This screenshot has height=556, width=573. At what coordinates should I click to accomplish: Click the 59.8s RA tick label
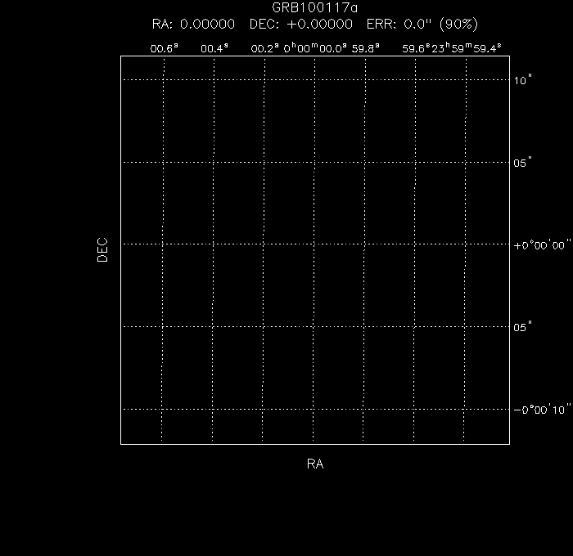pos(365,48)
